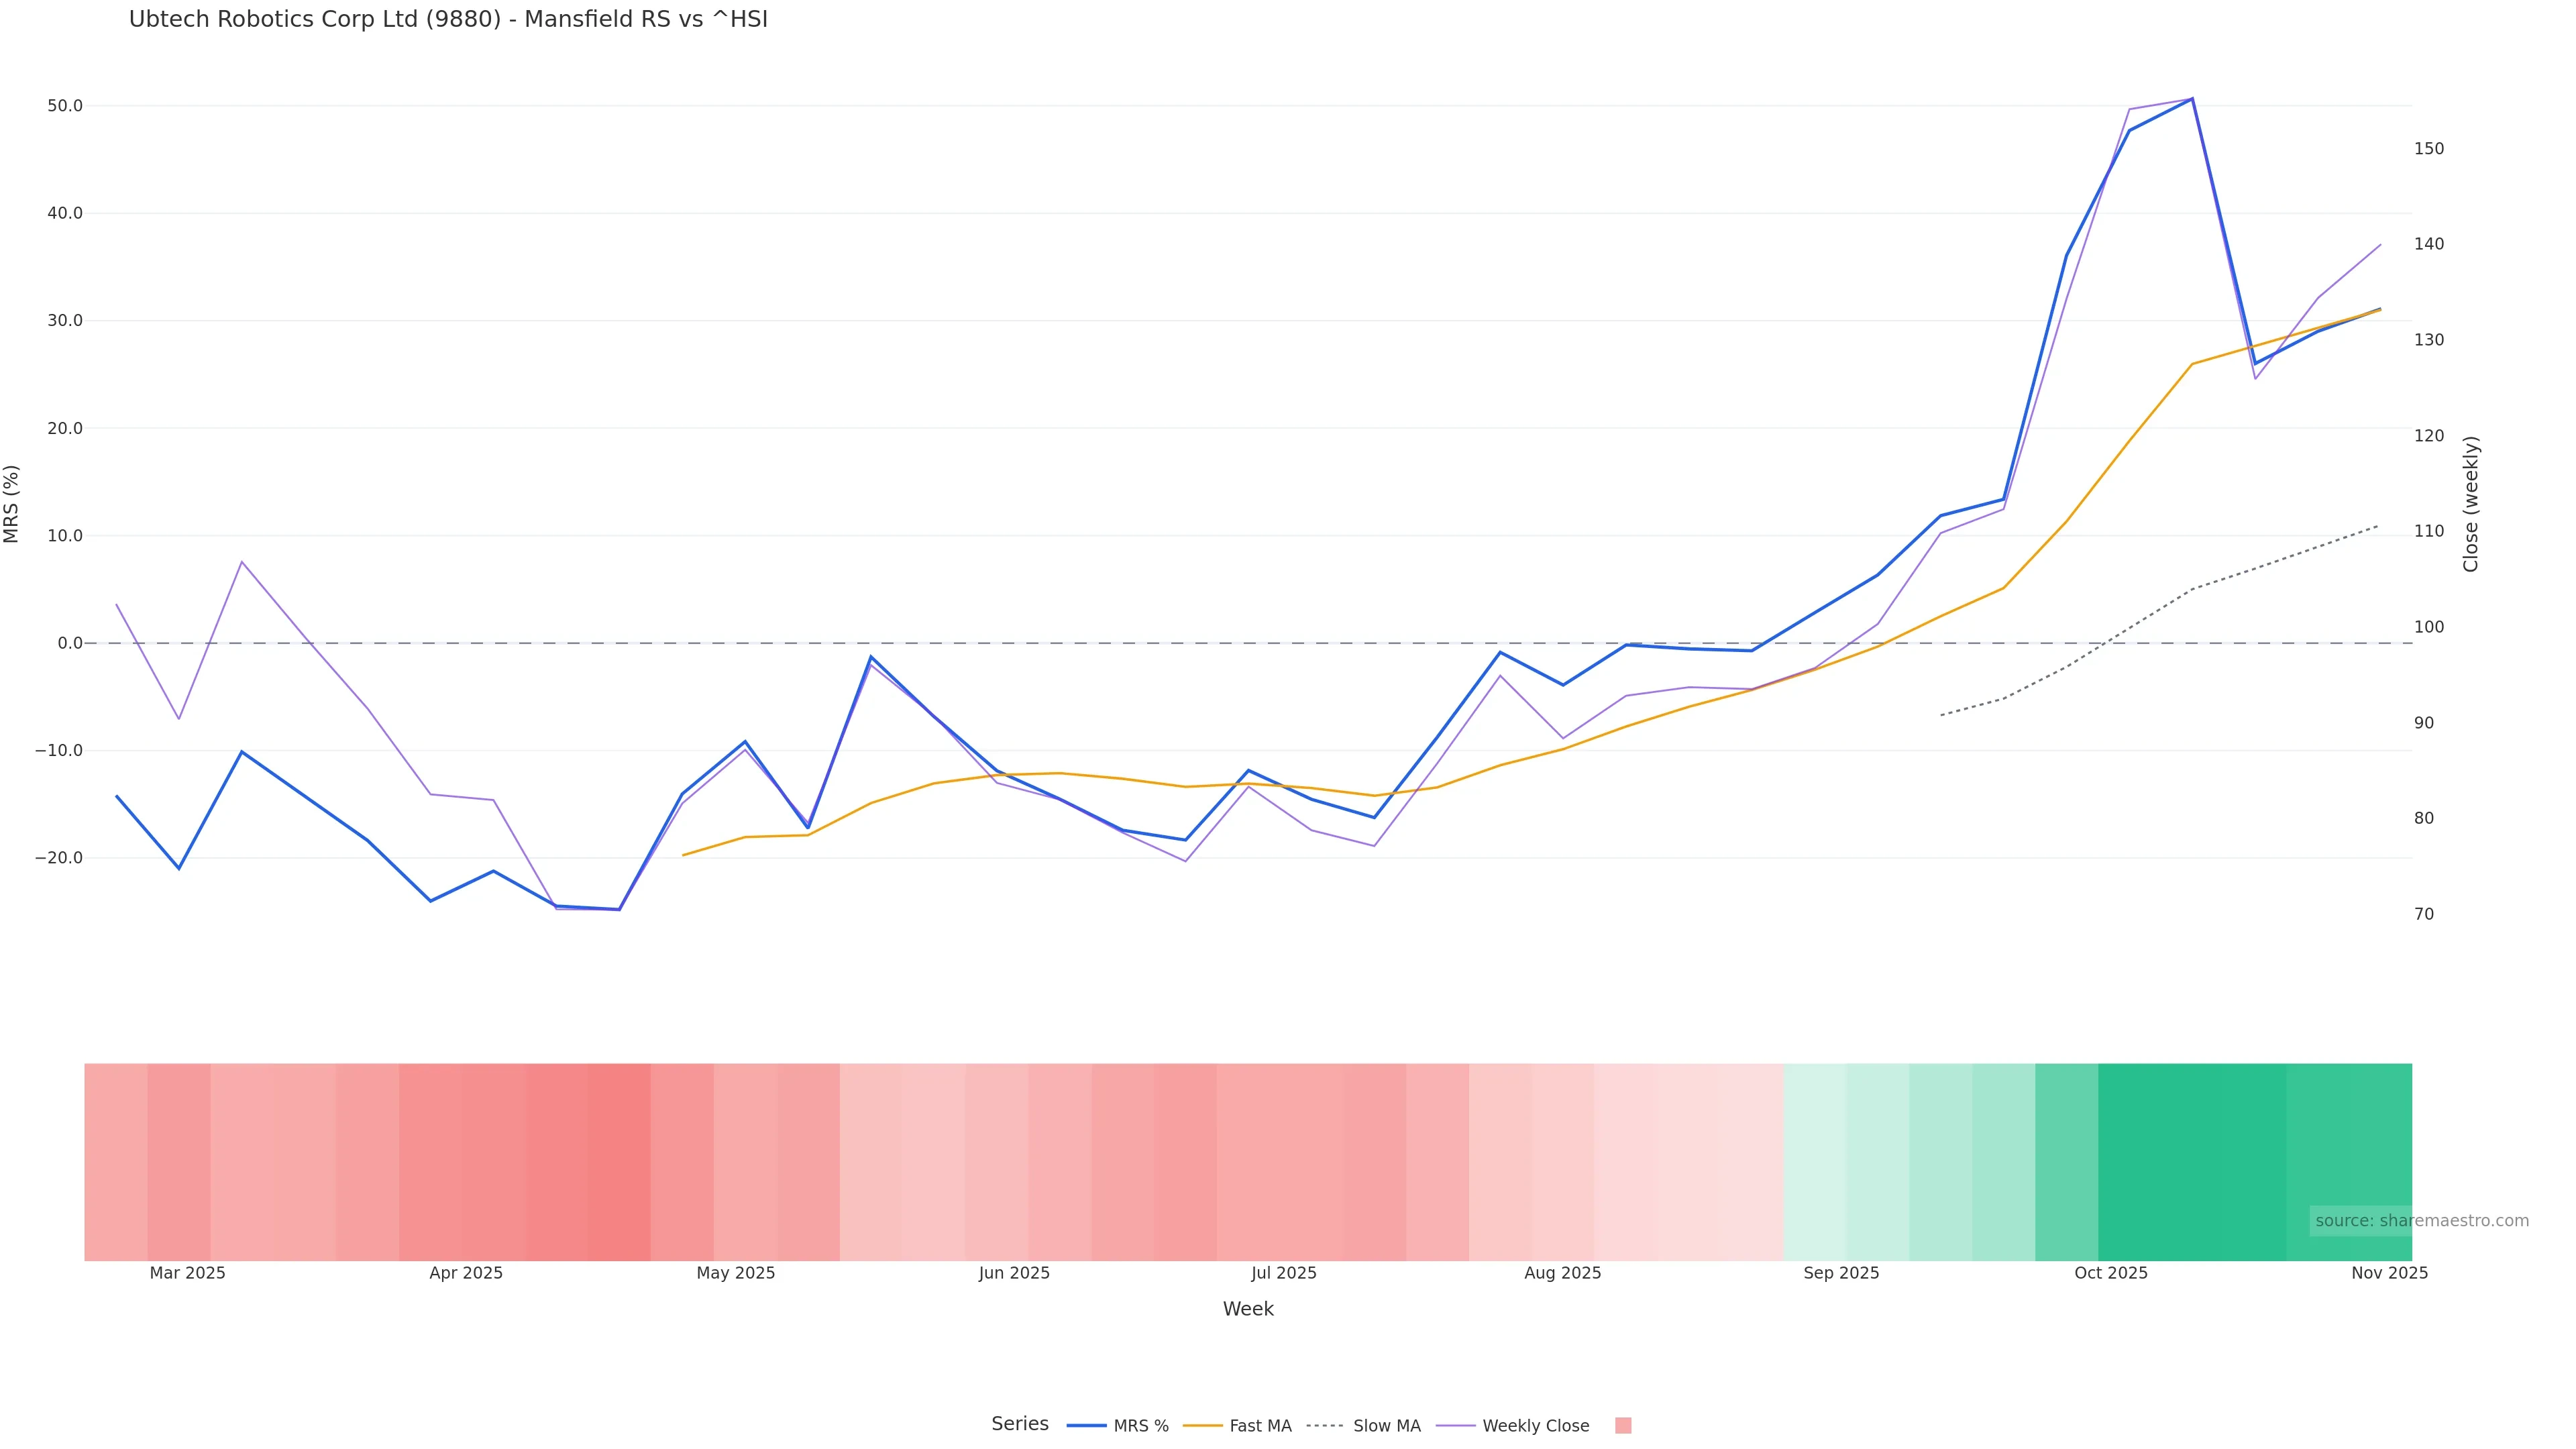Click the 'Week' x-axis title
This screenshot has height=1449, width=2576.
(1248, 1309)
